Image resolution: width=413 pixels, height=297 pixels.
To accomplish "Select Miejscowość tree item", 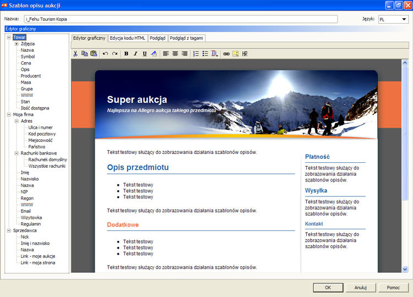I will pyautogui.click(x=40, y=140).
